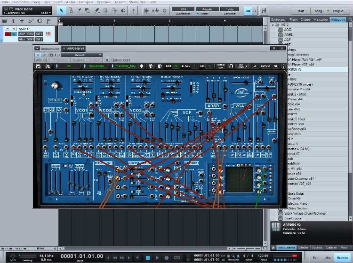353x263 pixels.
Task: Show track automation icon
Action: point(31,21)
